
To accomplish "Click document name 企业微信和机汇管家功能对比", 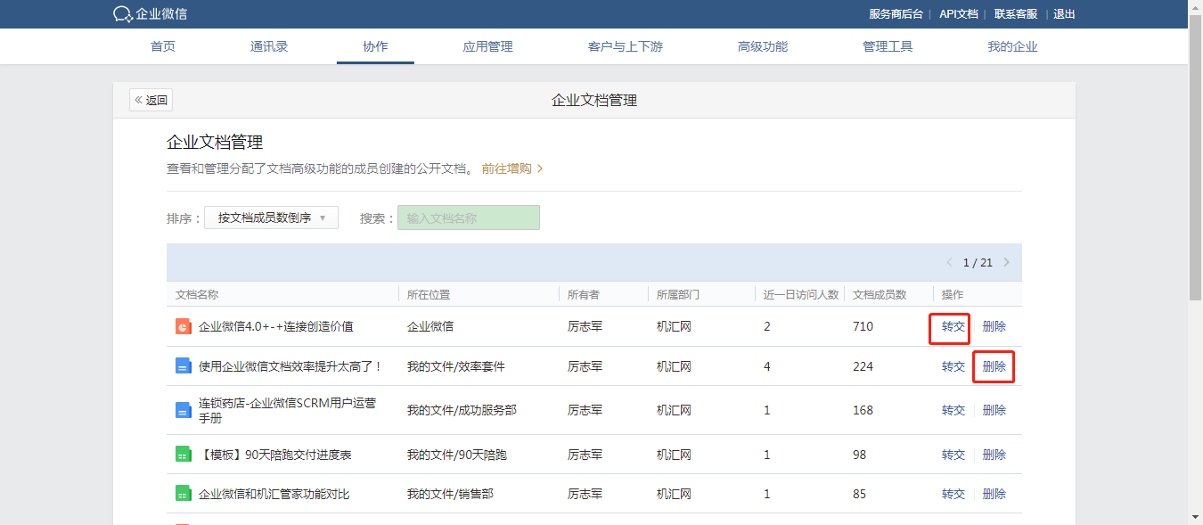I will 274,494.
